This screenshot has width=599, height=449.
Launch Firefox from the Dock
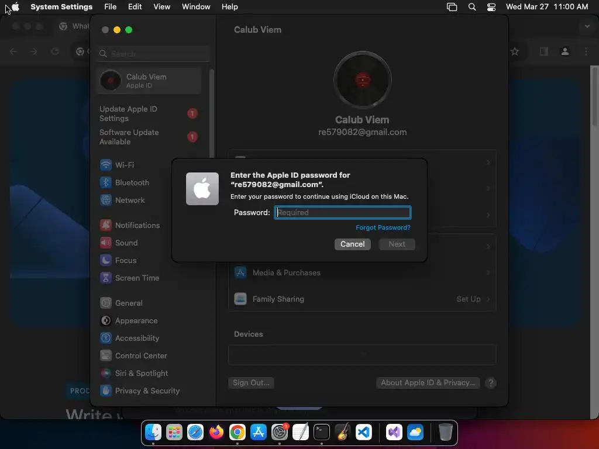(x=216, y=433)
